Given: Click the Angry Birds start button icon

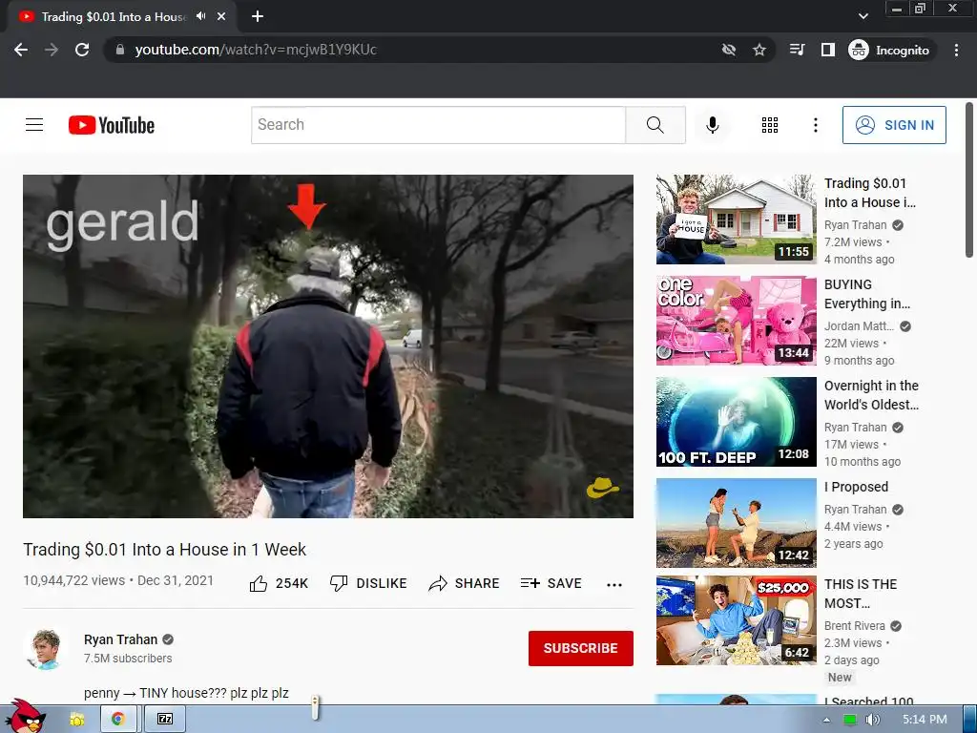Looking at the screenshot, I should click(x=25, y=717).
